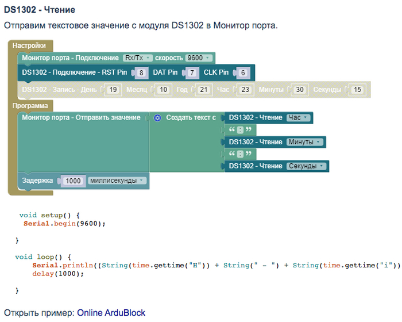Open the Минуты reading dropdown
Viewport: 402px width, 322px height.
(x=304, y=142)
